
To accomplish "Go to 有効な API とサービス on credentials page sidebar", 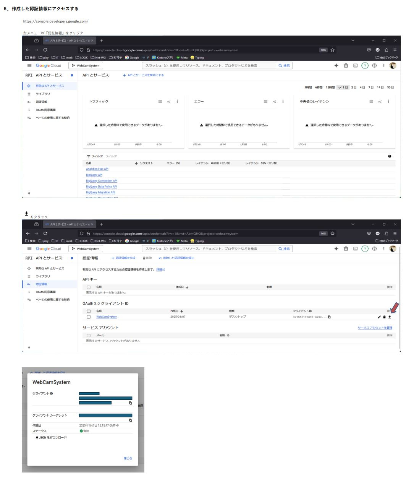I will click(x=50, y=268).
